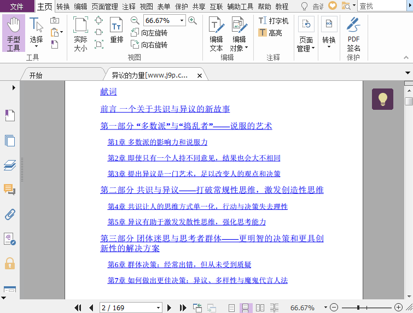The image size is (413, 313).
Task: Open the 第7章 chapter link
Action: click(197, 280)
